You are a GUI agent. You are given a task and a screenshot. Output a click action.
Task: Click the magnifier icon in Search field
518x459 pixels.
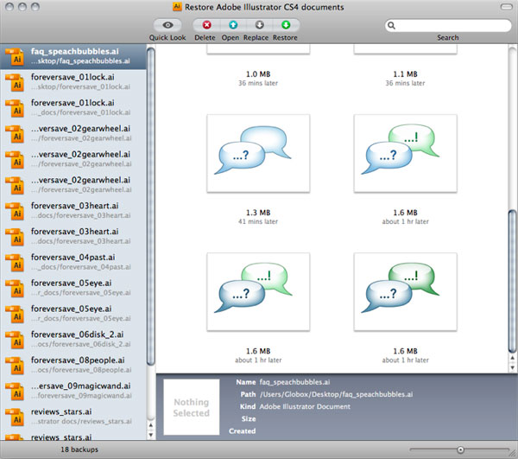391,25
